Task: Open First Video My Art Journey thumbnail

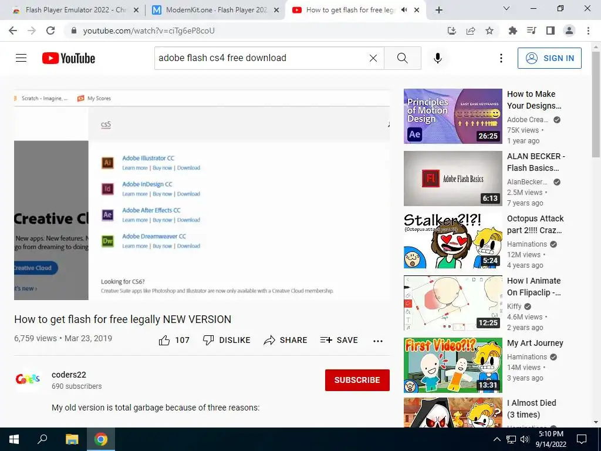Action: click(453, 365)
